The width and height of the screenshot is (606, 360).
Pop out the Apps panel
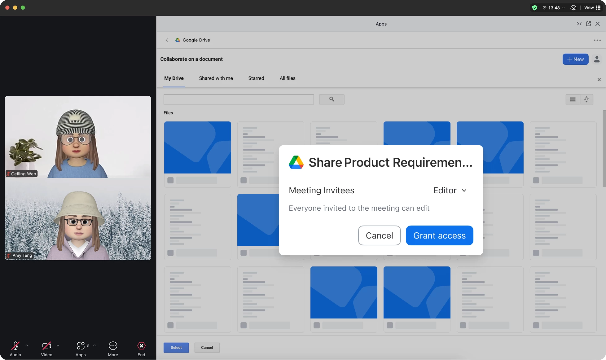[588, 24]
